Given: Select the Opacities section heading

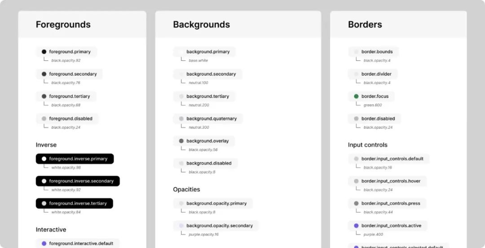Looking at the screenshot, I should pyautogui.click(x=186, y=189).
